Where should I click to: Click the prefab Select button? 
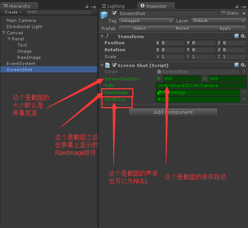point(140,28)
